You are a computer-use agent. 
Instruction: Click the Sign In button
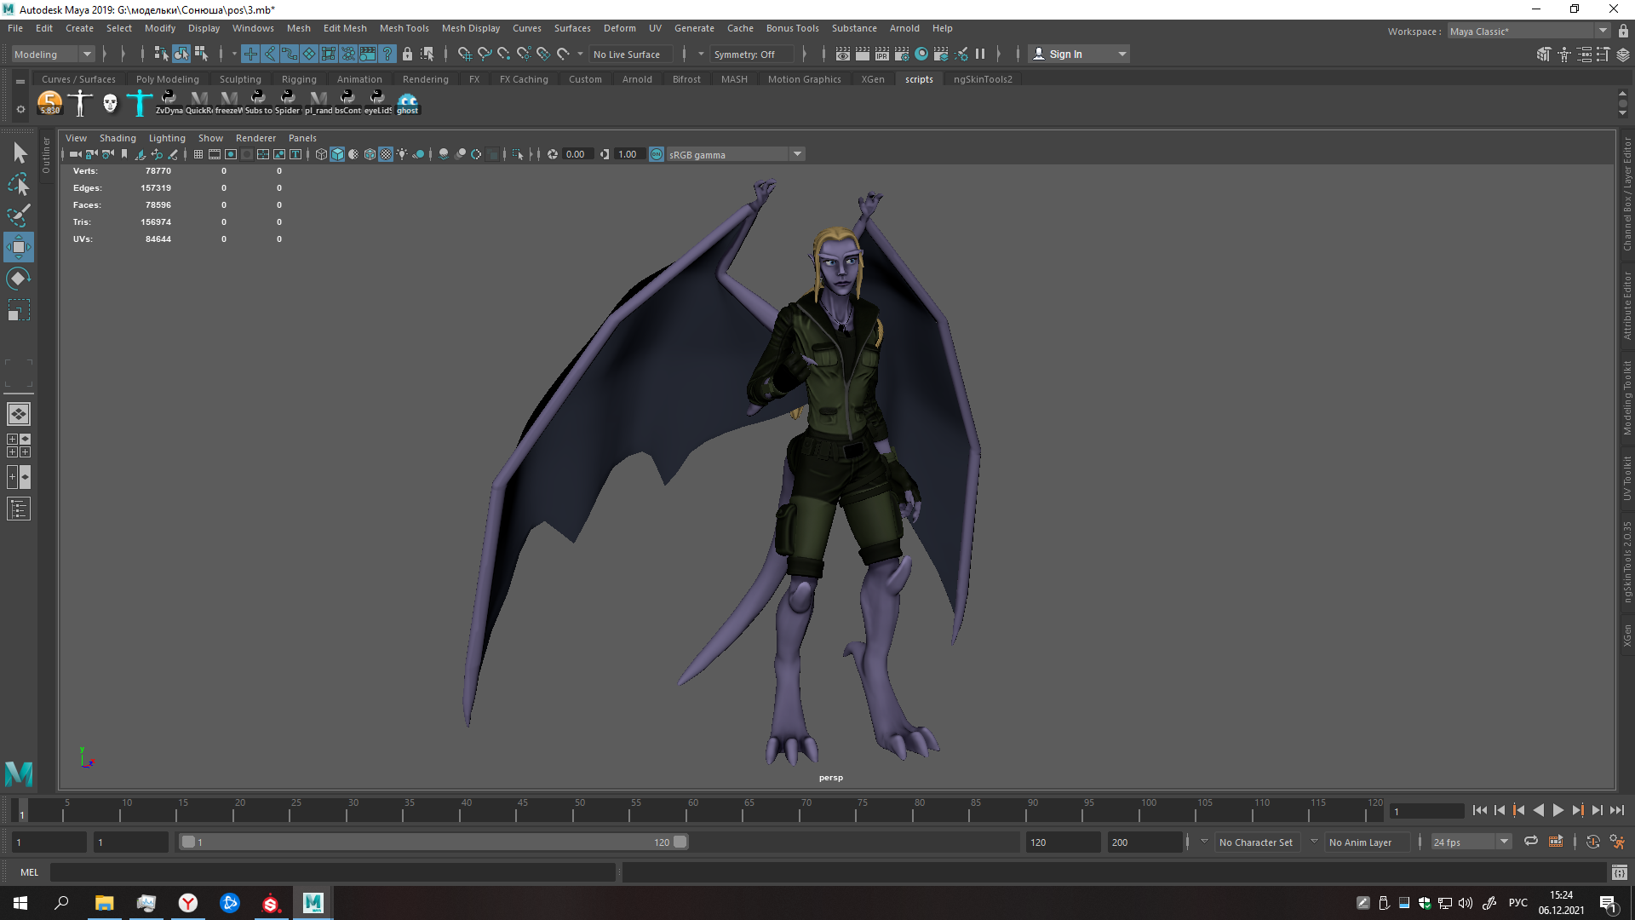pos(1064,55)
